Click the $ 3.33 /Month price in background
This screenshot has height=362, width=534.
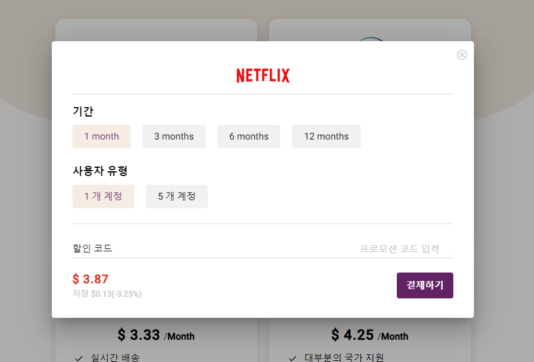point(156,335)
